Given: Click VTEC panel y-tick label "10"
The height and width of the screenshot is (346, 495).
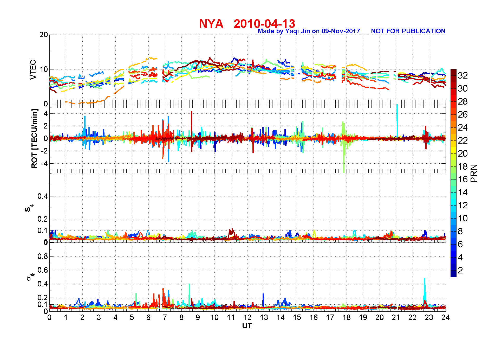Looking at the screenshot, I should 44,69.
